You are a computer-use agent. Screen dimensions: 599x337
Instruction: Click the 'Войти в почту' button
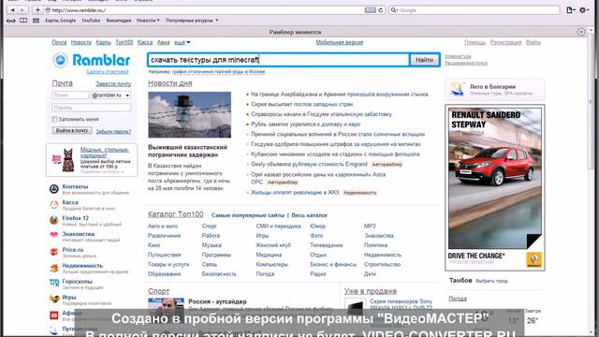pos(72,131)
